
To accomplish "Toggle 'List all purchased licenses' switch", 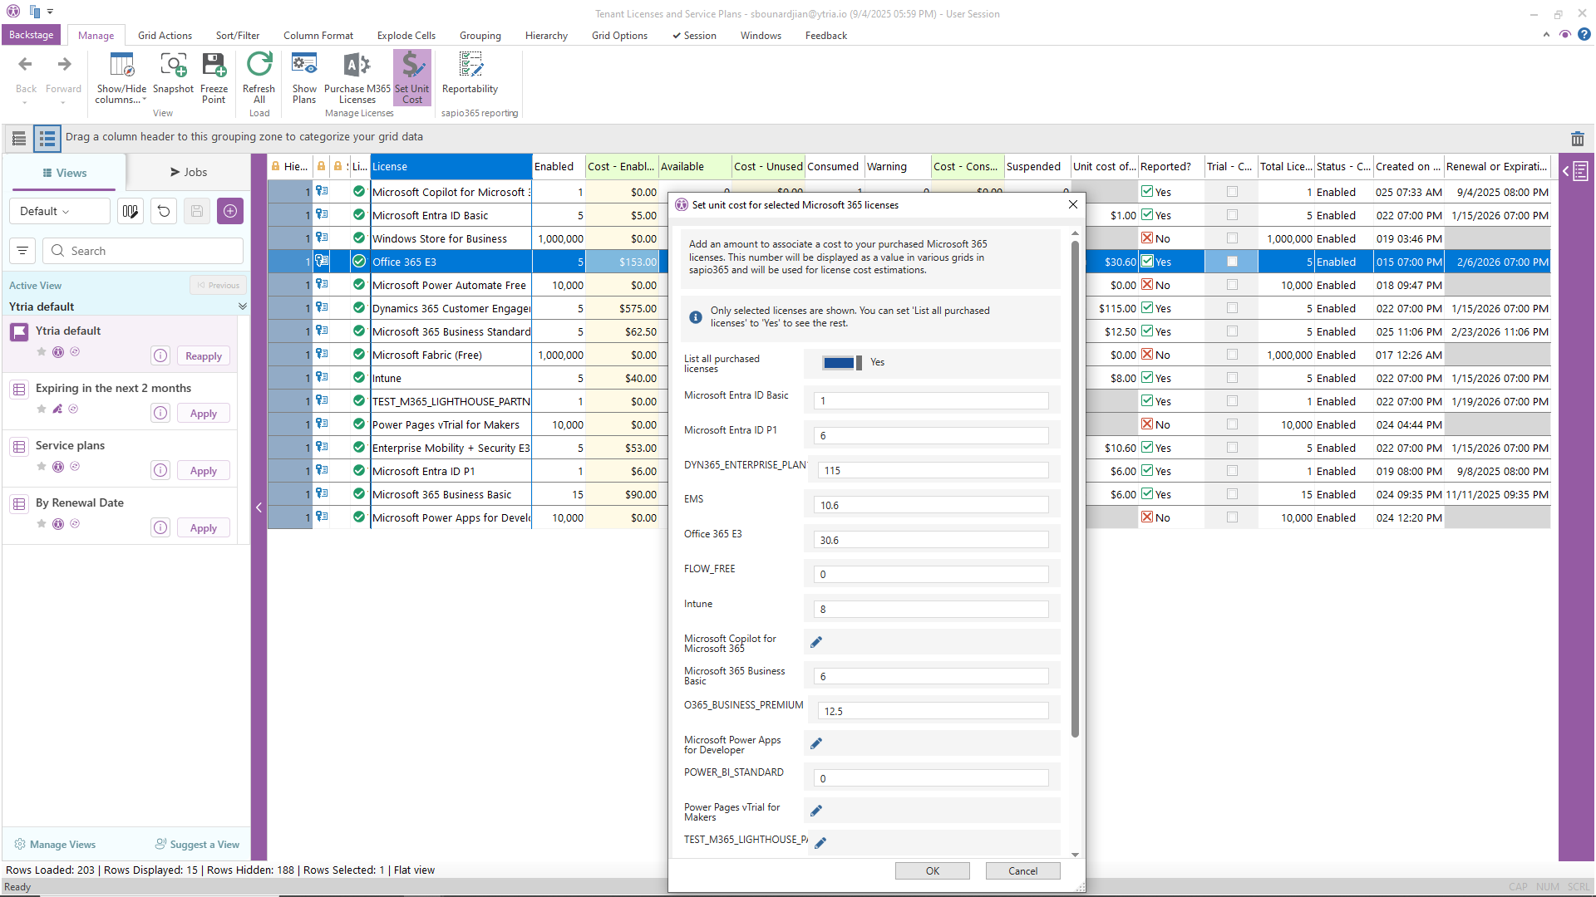I will (x=841, y=363).
